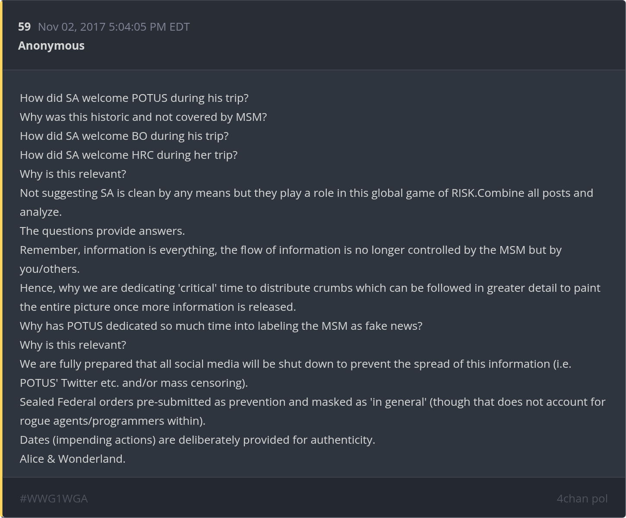Click the post number 59
Viewport: 626px width, 518px height.
24,27
